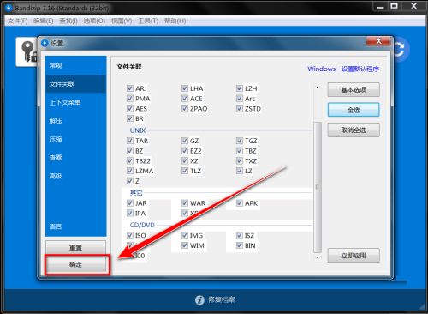Toggle the Z checkbox
The height and width of the screenshot is (314, 428).
(130, 181)
